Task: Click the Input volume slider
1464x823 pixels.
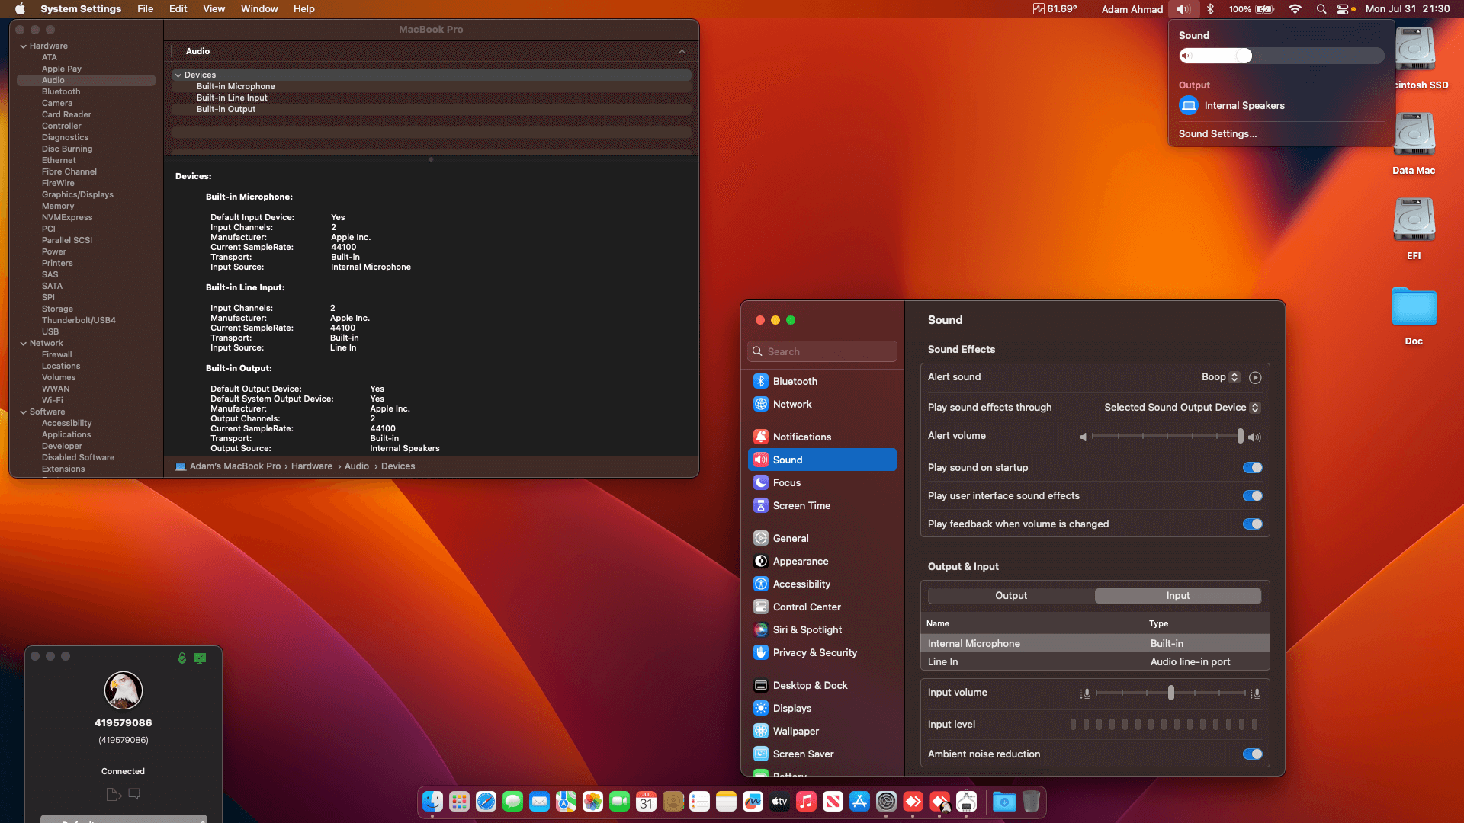Action: 1170,693
